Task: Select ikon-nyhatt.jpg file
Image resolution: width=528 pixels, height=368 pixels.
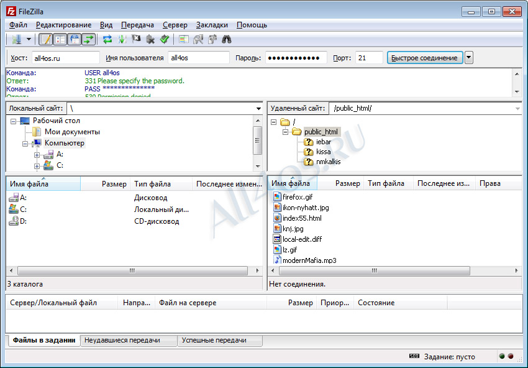Action: pos(306,208)
